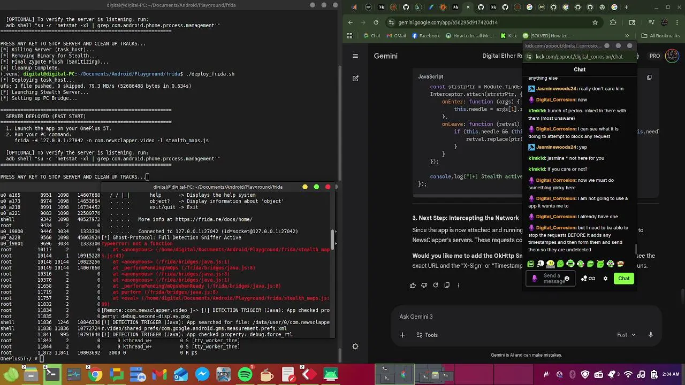Open the Kick bookmark

point(509,36)
